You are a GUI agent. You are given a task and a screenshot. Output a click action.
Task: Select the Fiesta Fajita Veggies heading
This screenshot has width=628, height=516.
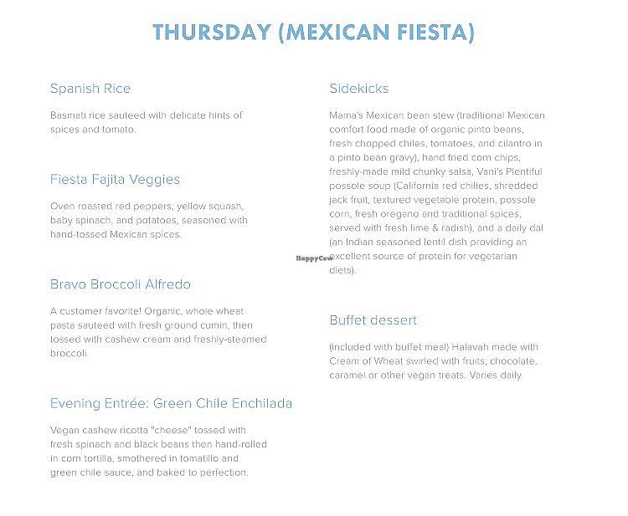115,180
